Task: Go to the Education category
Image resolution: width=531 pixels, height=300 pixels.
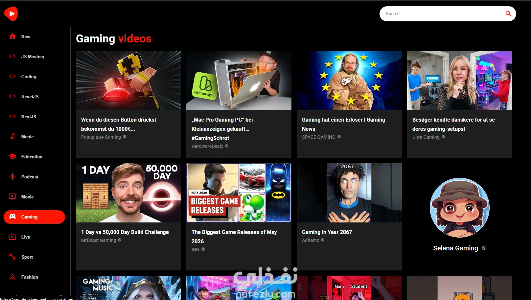Action: pos(34,157)
